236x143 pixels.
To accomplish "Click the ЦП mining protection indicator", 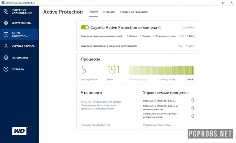I will [180, 46].
